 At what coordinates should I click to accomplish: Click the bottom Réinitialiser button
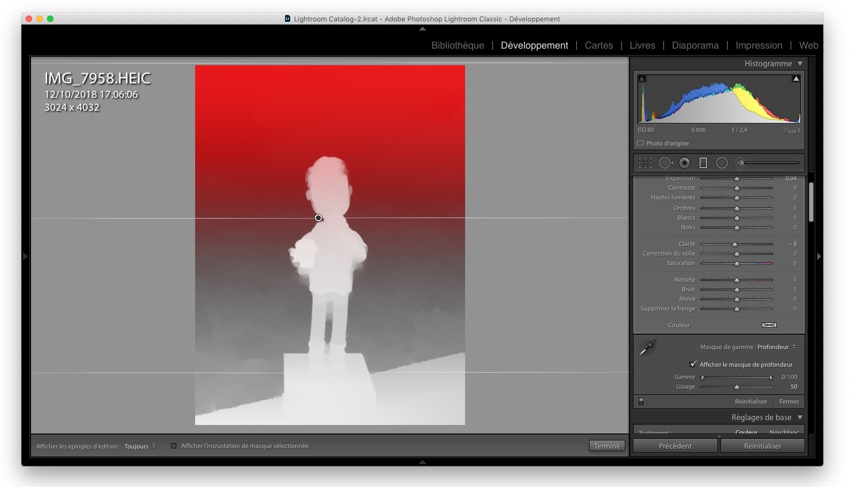pyautogui.click(x=762, y=446)
